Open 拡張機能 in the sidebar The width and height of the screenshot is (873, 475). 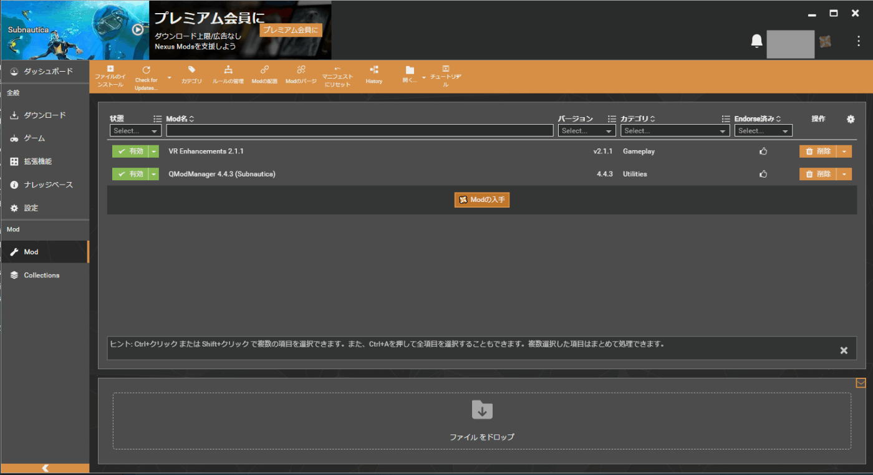(x=44, y=161)
